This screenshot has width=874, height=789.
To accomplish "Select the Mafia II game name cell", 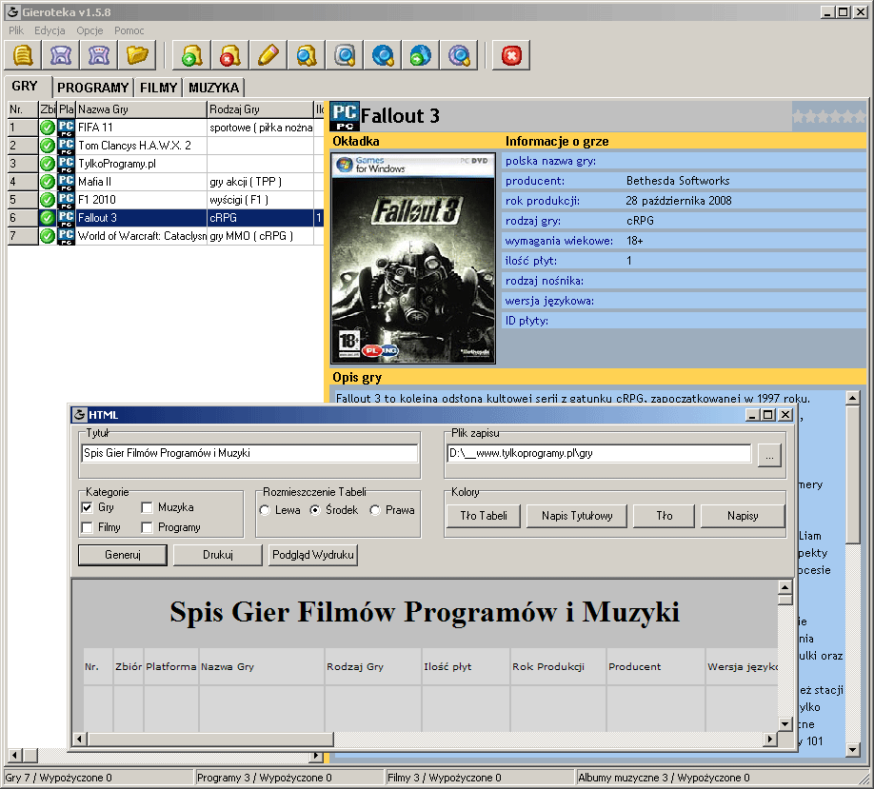I will 141,182.
